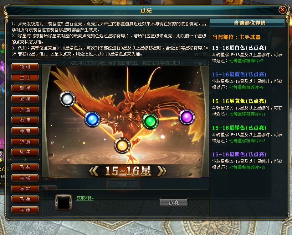Viewport: 292px width, 235px height.
Task: Switch to the 副手 slot
Action: tap(25, 89)
